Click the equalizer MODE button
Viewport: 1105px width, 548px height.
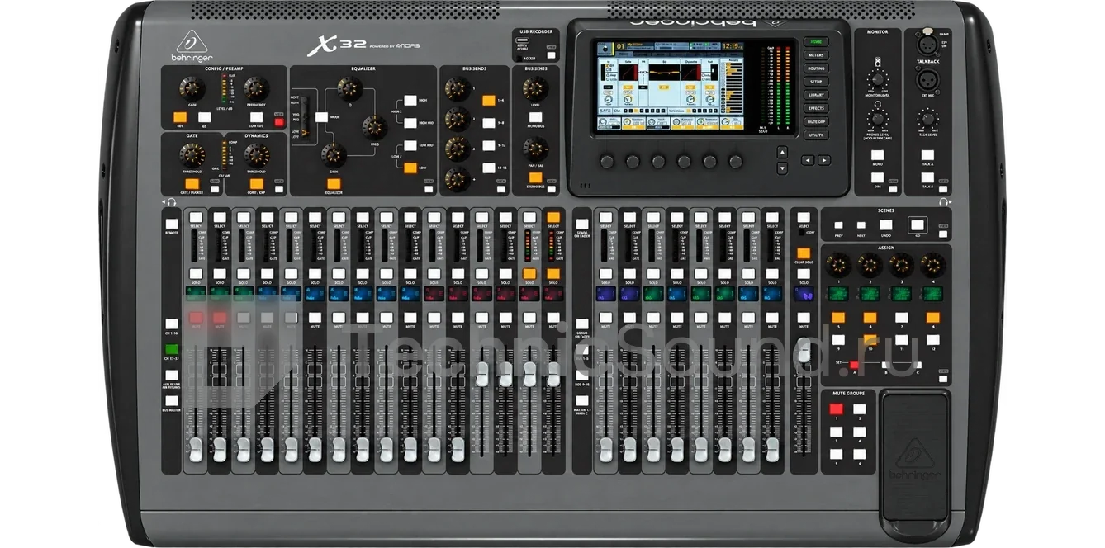tap(321, 118)
